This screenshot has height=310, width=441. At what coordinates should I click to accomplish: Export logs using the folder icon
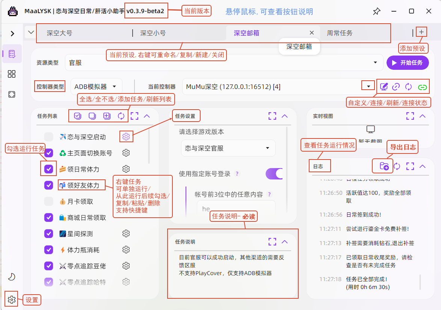[x=384, y=166]
